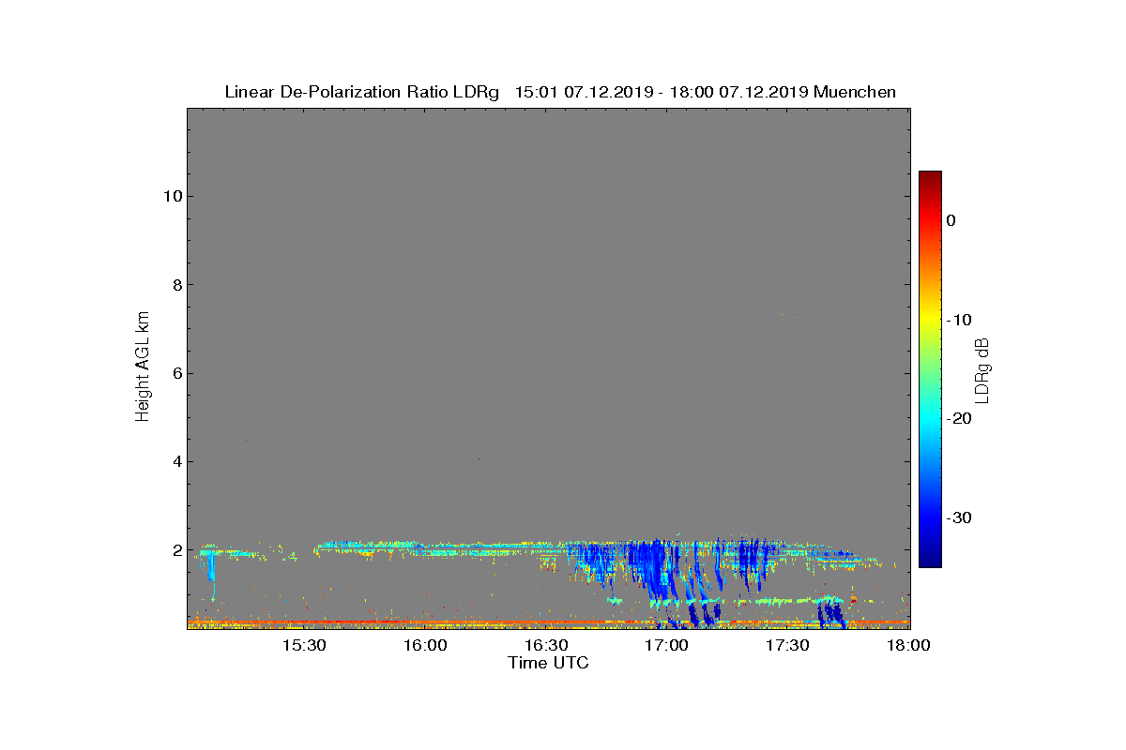Click the height tick label '10'
The width and height of the screenshot is (1126, 750).
[x=172, y=196]
